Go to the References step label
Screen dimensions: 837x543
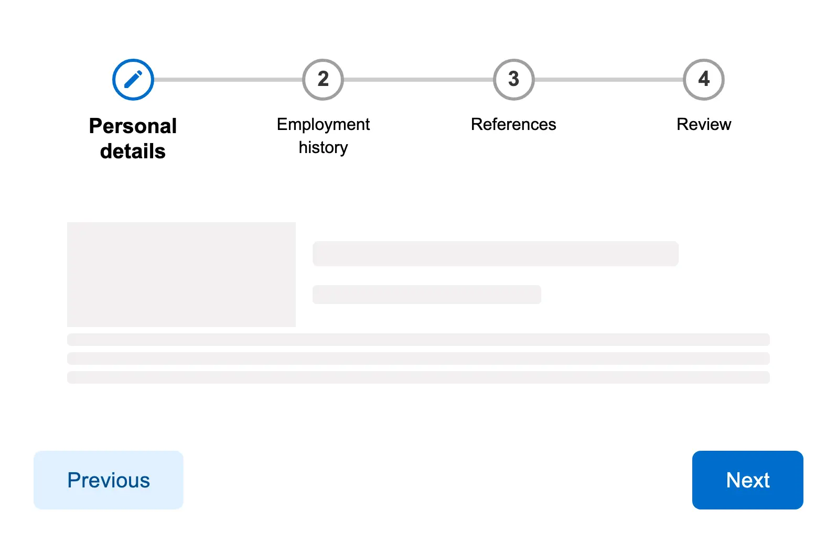click(513, 124)
